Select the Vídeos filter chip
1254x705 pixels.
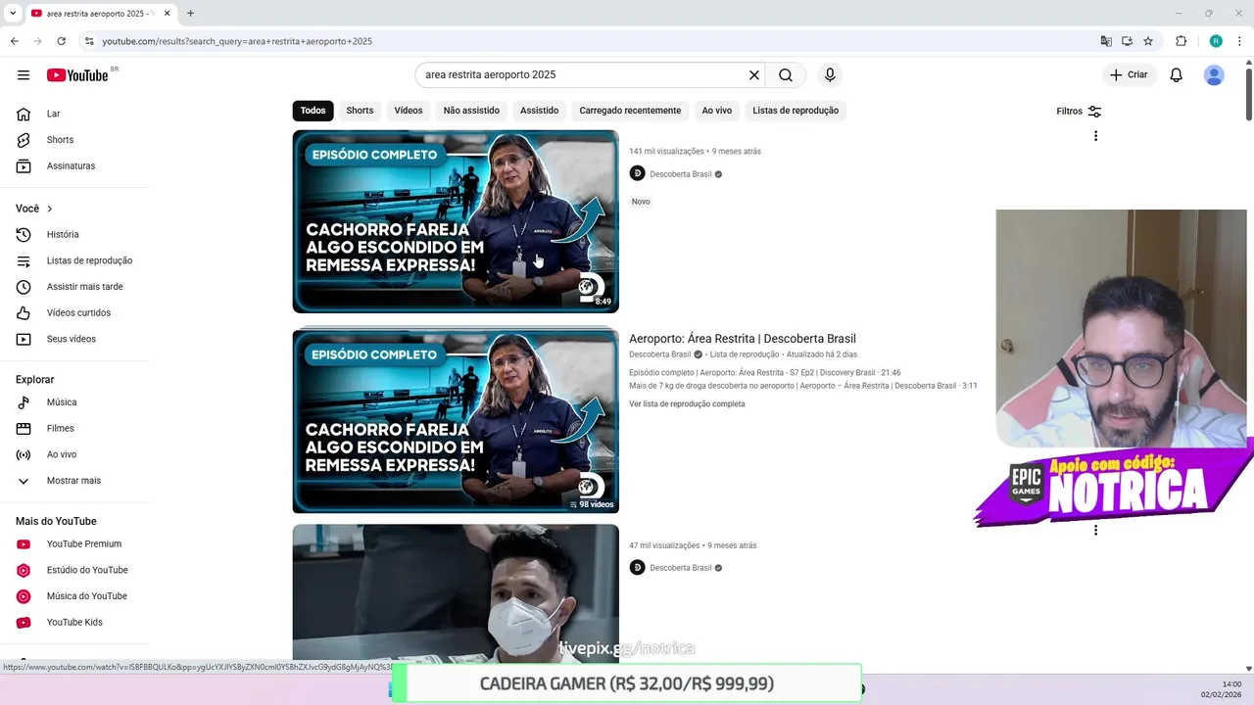pyautogui.click(x=409, y=111)
